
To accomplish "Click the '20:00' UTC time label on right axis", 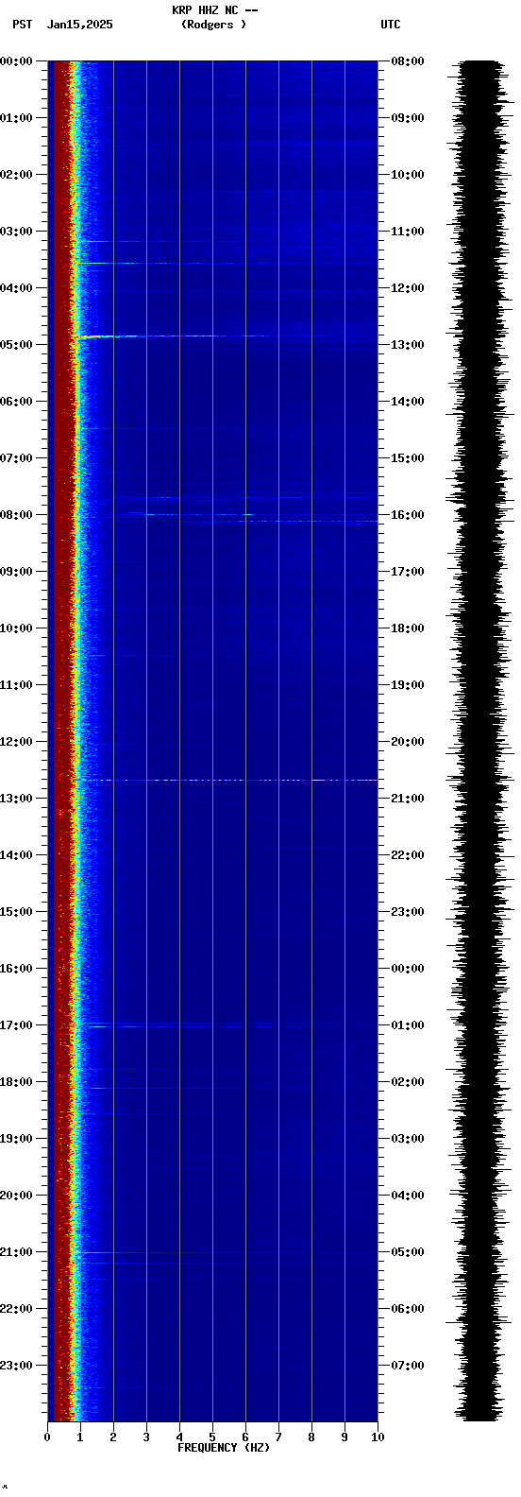I will point(408,742).
